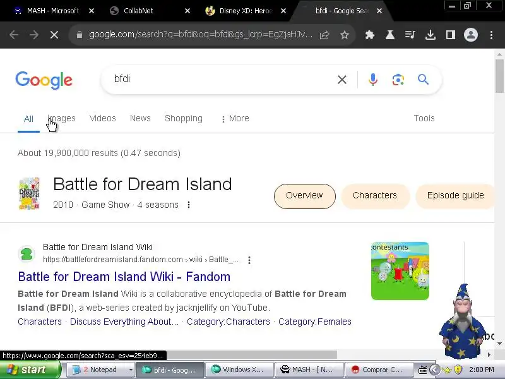505x379 pixels.
Task: Start voice search with microphone icon
Action: [x=373, y=80]
